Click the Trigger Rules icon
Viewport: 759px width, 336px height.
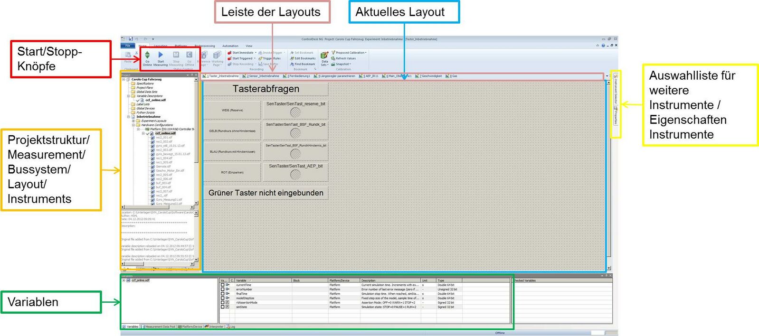pyautogui.click(x=271, y=58)
